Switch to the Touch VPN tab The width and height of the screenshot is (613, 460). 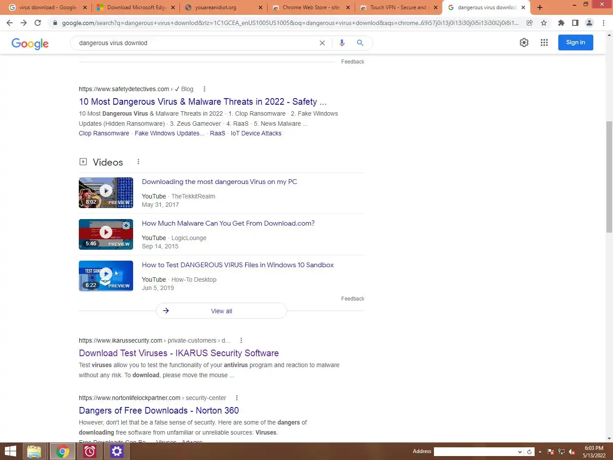[x=398, y=7]
